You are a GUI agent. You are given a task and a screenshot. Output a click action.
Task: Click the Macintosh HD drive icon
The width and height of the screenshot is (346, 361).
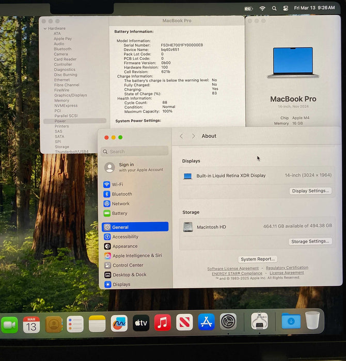click(x=188, y=227)
